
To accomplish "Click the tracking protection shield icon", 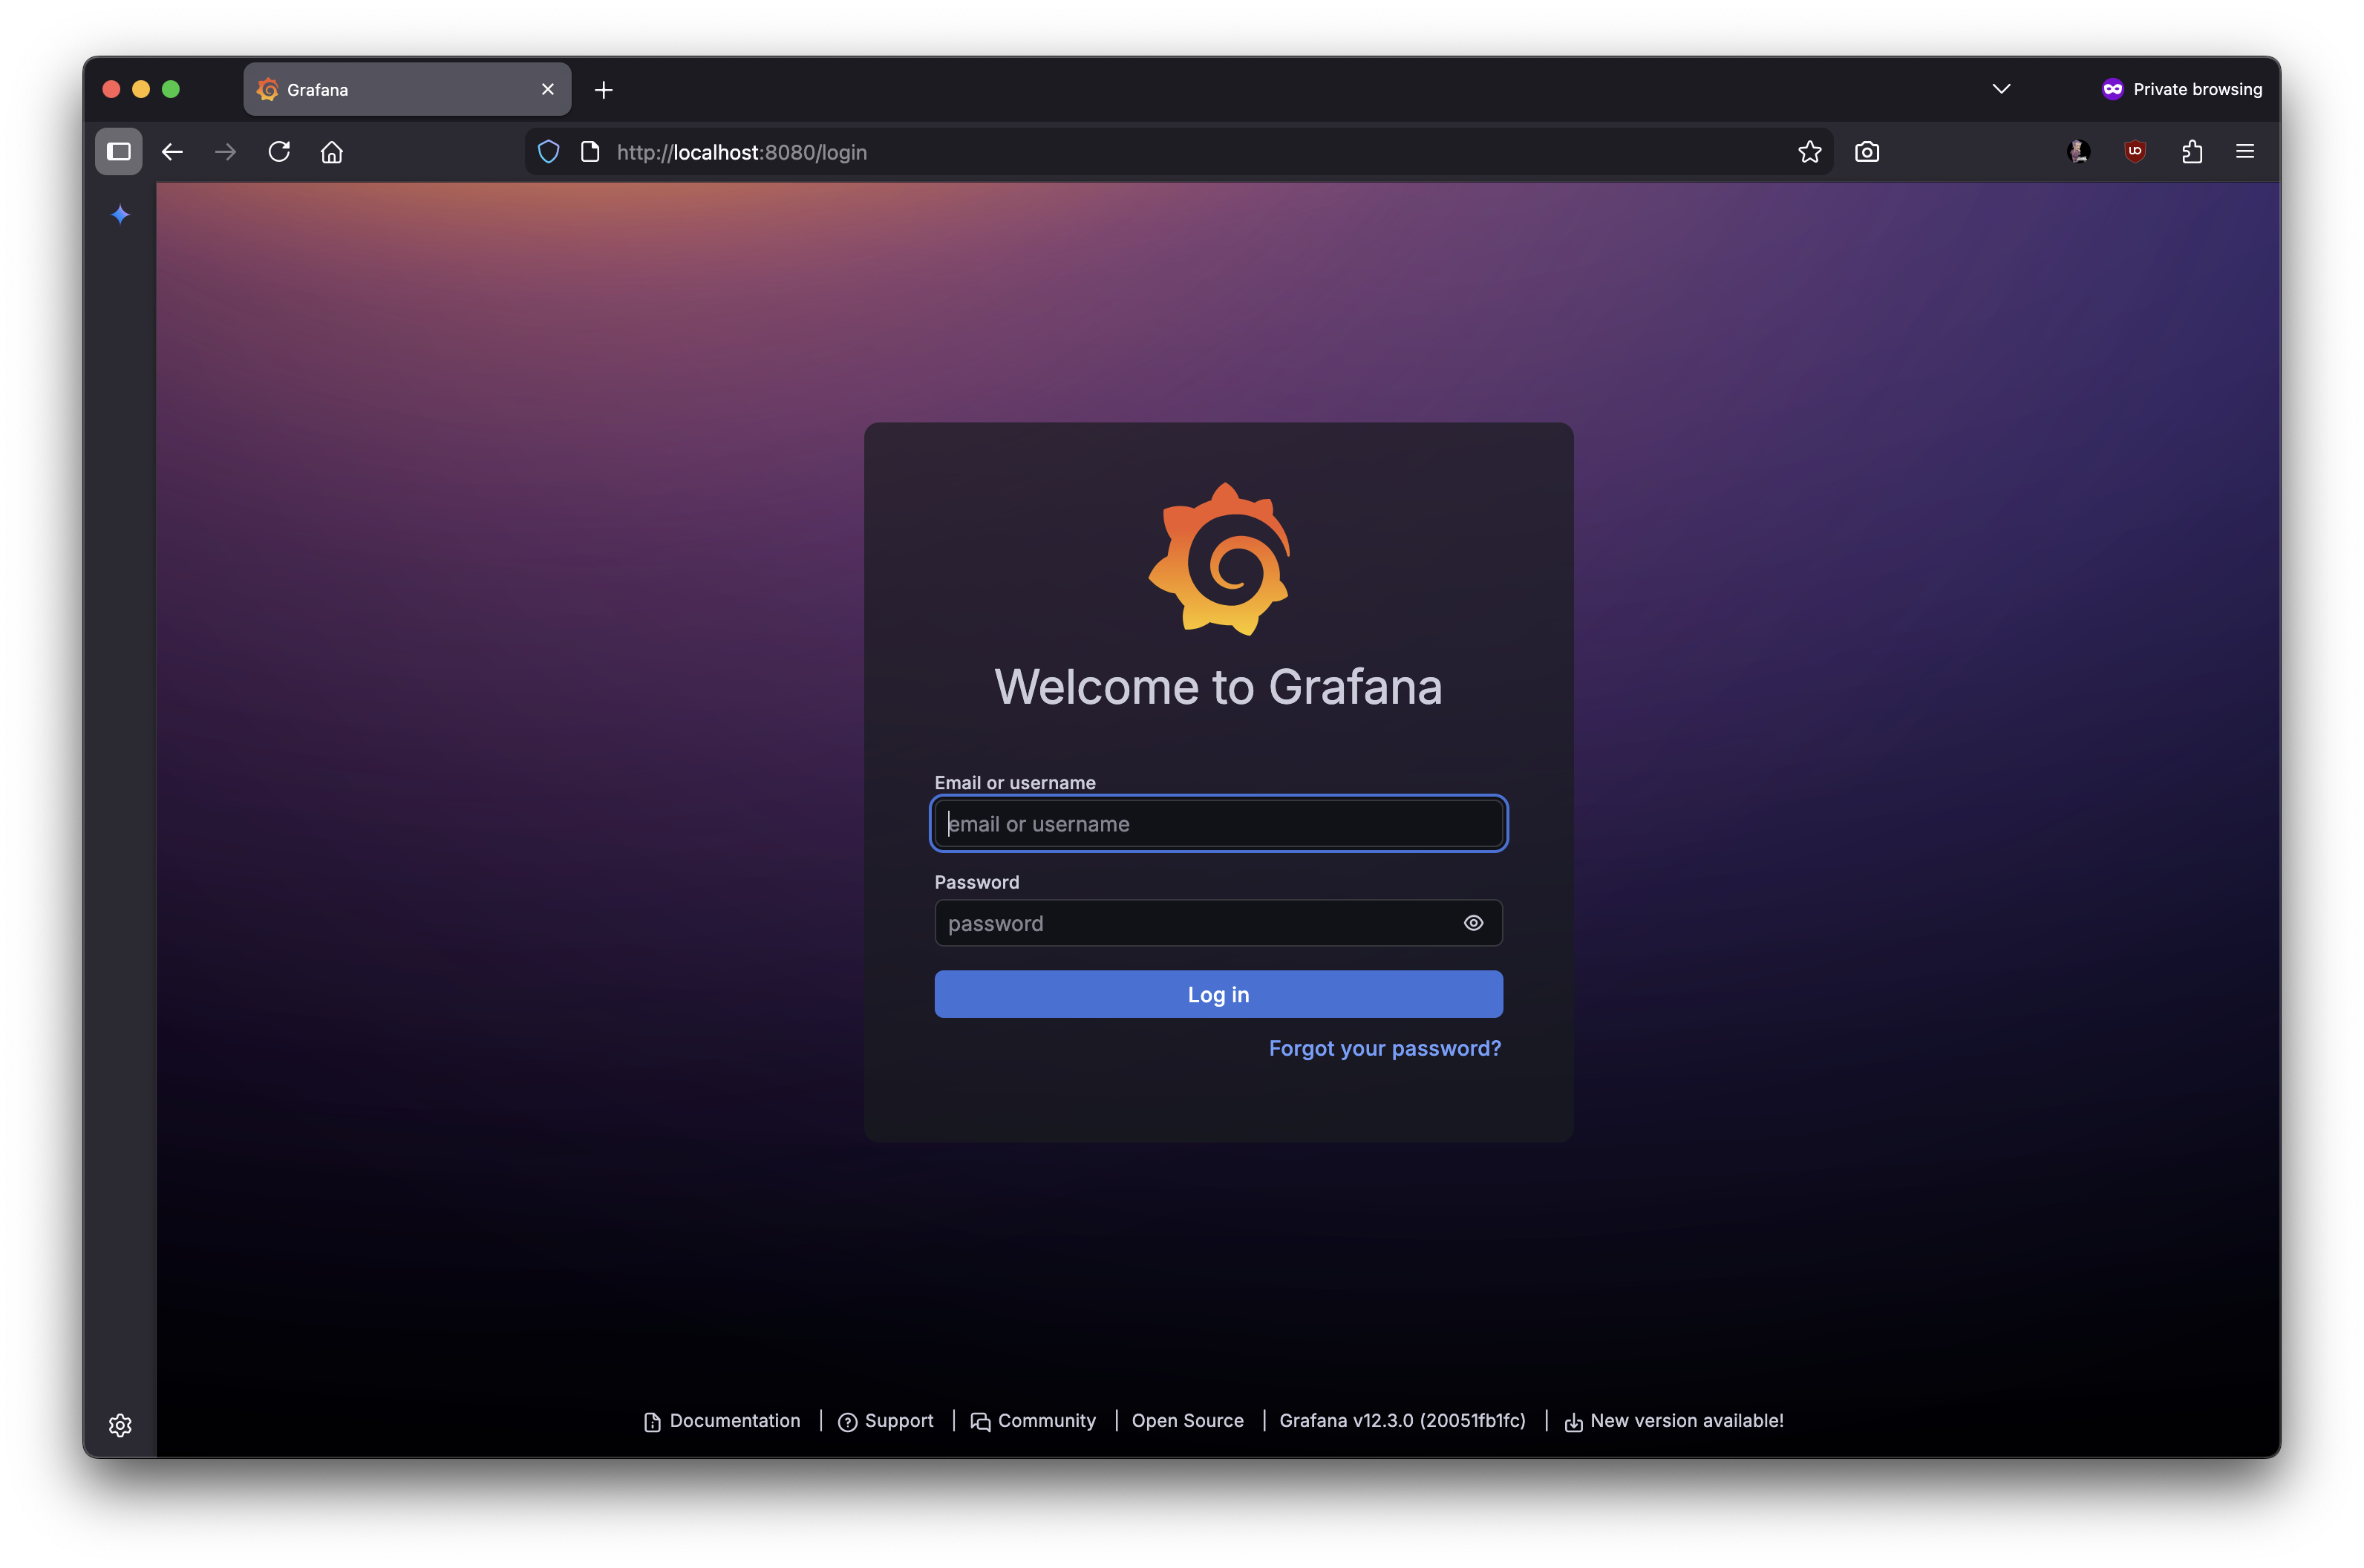I will pos(548,152).
